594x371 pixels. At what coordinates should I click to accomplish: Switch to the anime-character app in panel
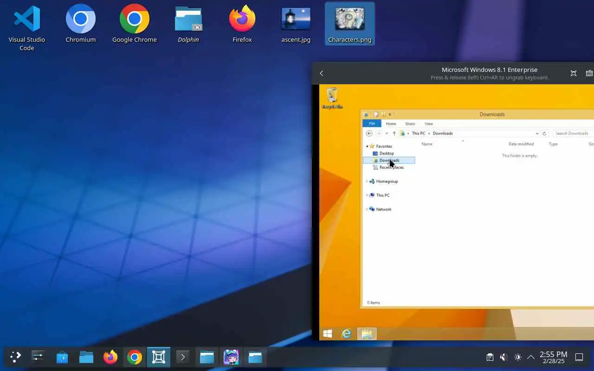[231, 357]
